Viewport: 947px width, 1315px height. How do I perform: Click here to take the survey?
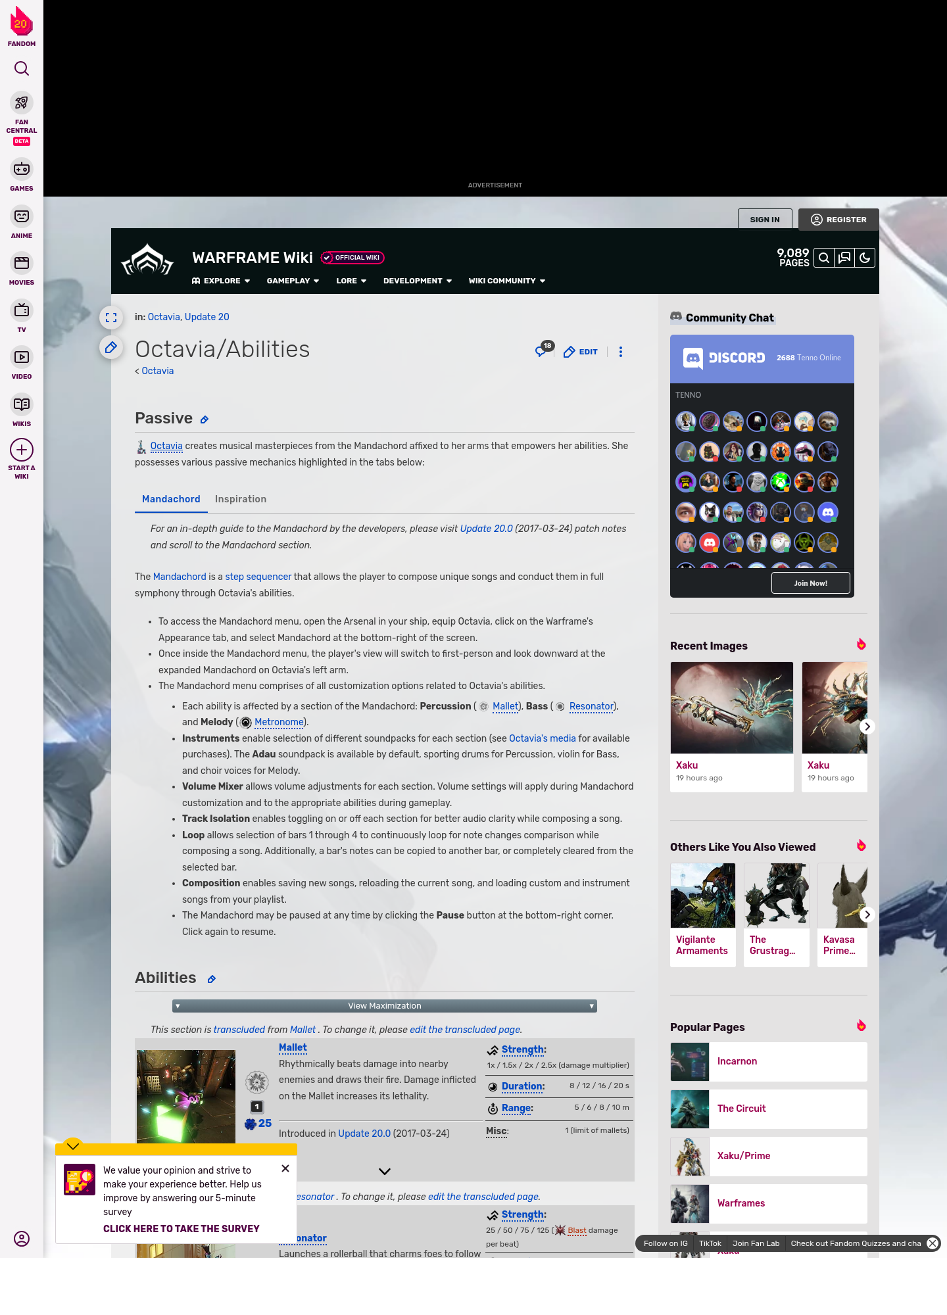(x=182, y=1229)
